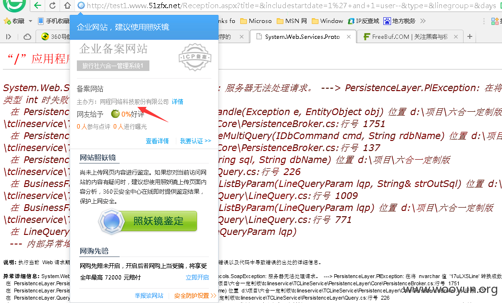This screenshot has width=502, height=303.
Task: Switch to the 360导航 tab
Action: pyautogui.click(x=53, y=37)
